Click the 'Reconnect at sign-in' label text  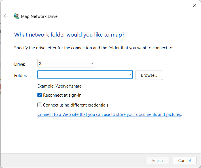(x=62, y=95)
